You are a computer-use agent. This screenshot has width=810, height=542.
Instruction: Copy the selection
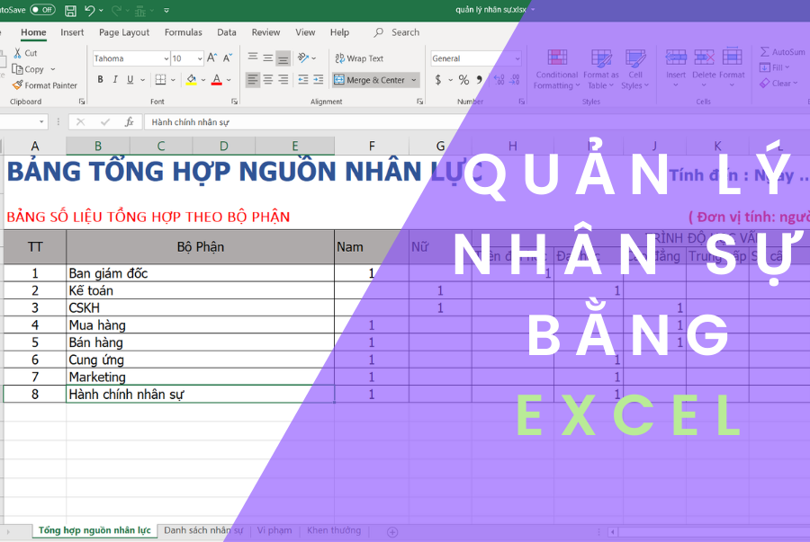(29, 69)
